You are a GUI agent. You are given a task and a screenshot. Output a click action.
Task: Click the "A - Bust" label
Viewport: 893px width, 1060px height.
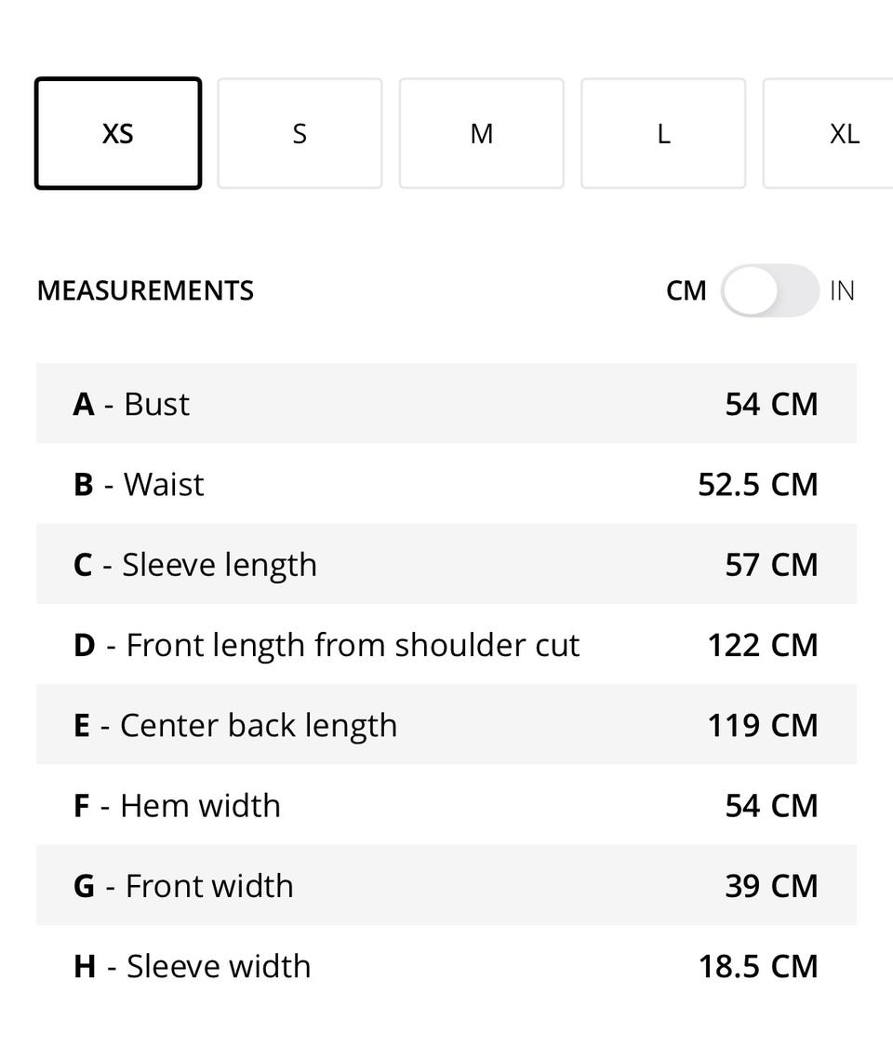pos(131,404)
